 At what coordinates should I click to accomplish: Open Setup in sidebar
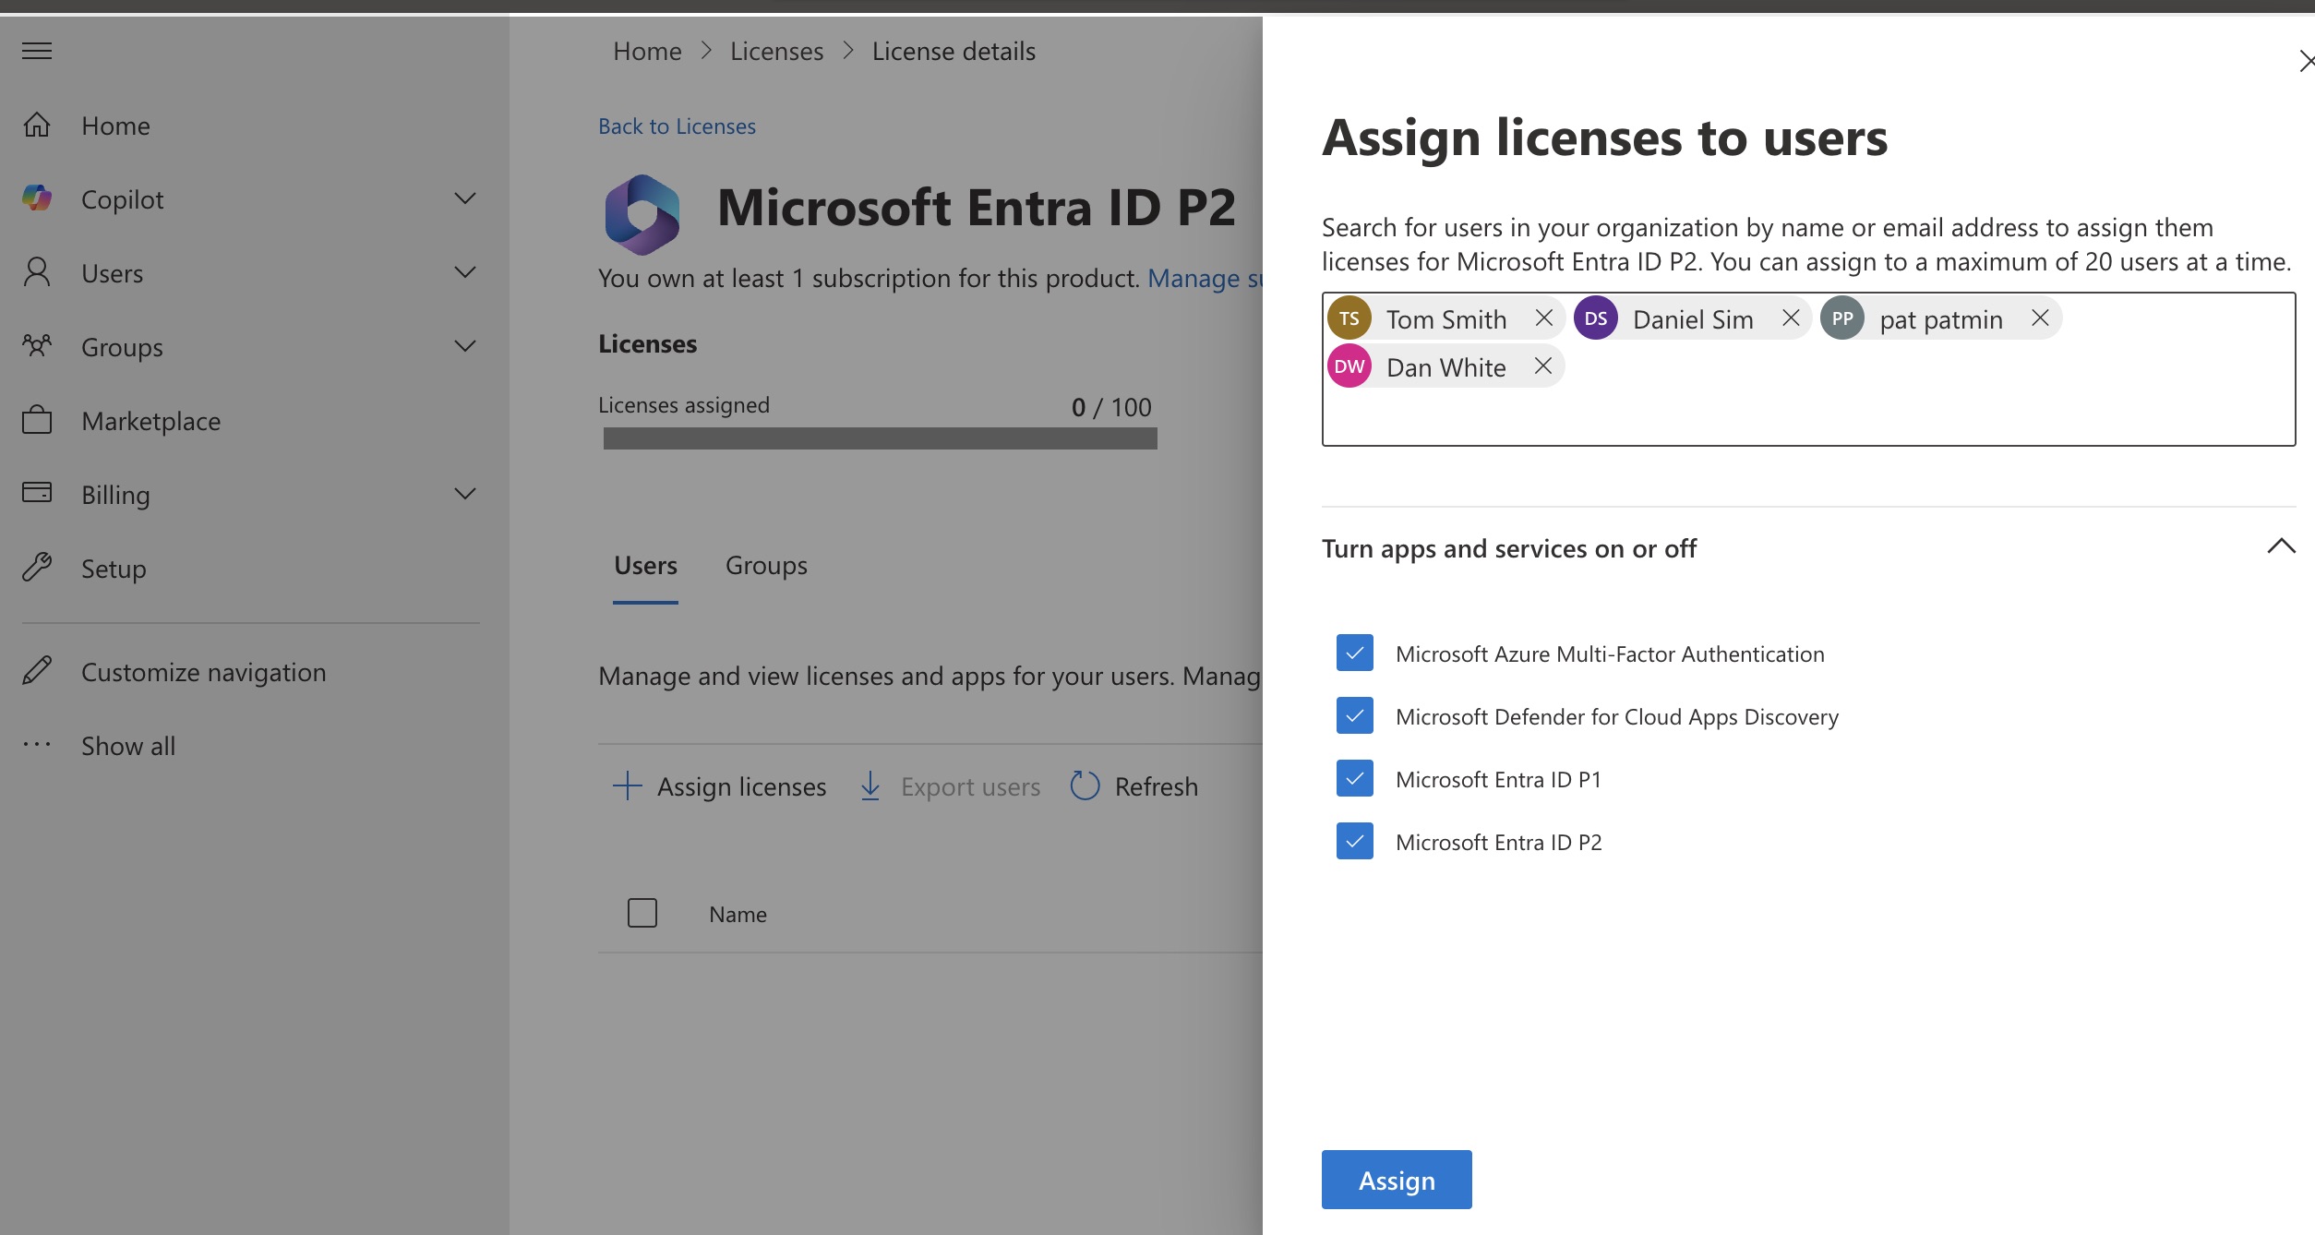[x=114, y=569]
